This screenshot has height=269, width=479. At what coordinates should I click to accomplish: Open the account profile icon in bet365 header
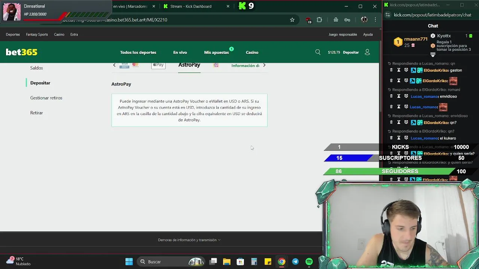367,52
